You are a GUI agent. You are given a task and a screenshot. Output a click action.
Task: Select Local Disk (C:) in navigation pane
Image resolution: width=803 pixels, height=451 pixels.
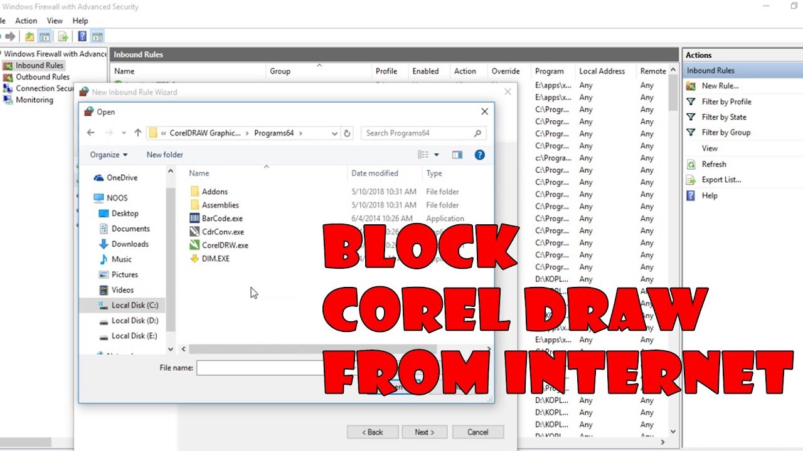[x=134, y=305]
